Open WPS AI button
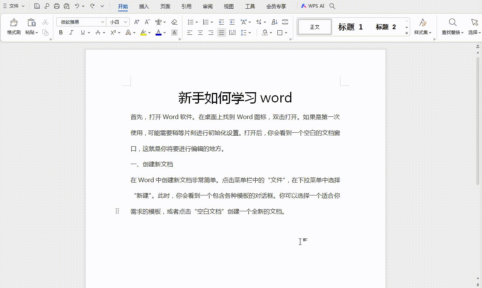The height and width of the screenshot is (288, 482). click(313, 6)
